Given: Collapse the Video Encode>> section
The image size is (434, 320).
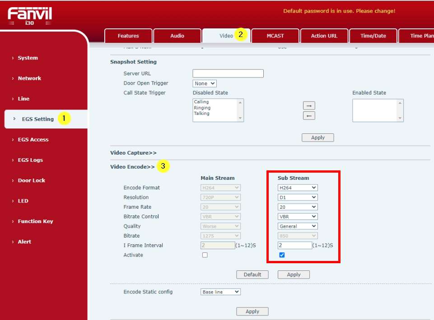Looking at the screenshot, I should [x=132, y=167].
